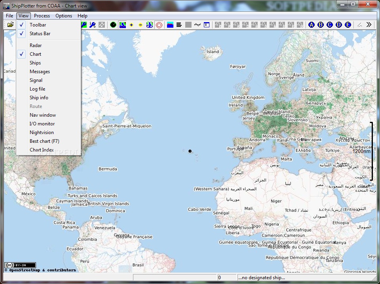380x284 pixels.
Task: Open the black text lines messages icon
Action: point(179,25)
